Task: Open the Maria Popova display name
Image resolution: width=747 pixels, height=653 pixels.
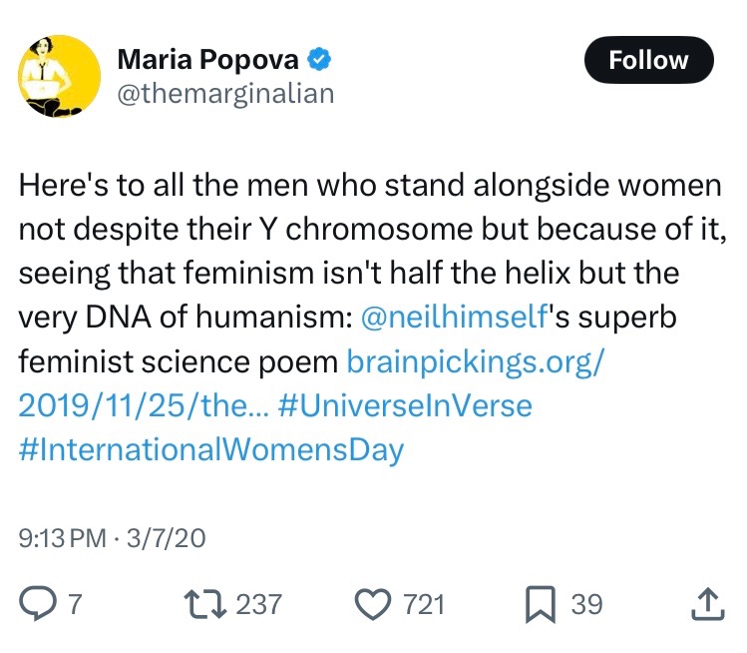Action: [x=211, y=60]
